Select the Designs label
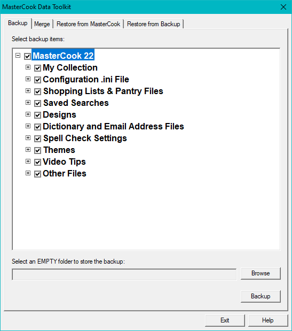Image resolution: width=292 pixels, height=331 pixels. [59, 115]
